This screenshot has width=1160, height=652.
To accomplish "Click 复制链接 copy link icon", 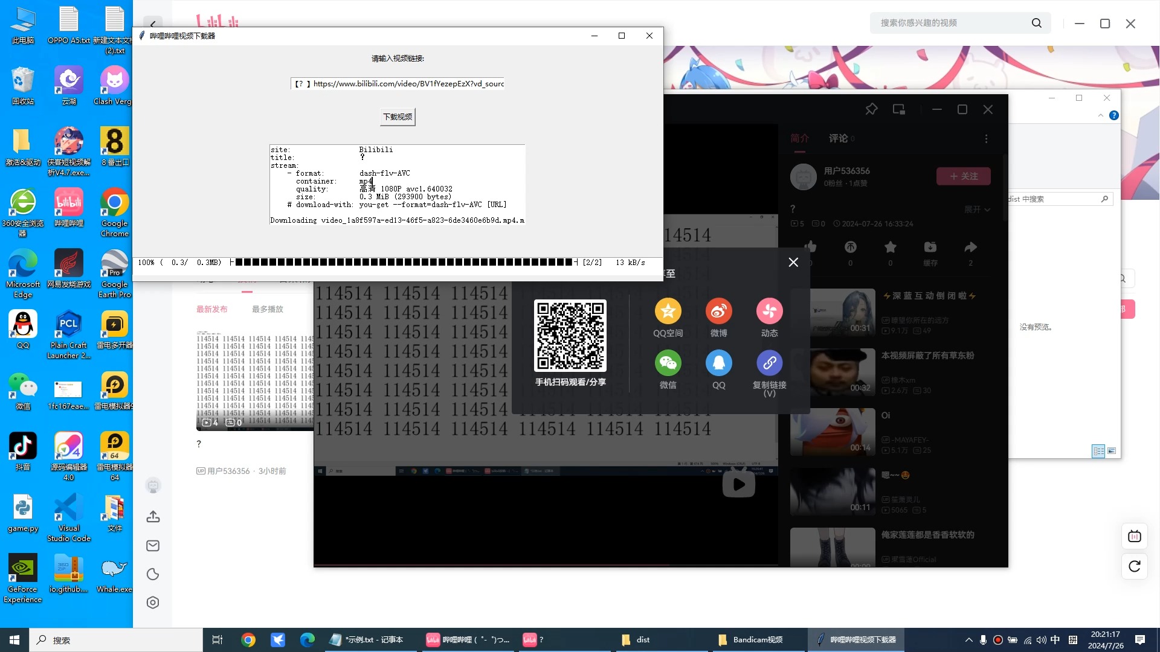I will (x=769, y=363).
